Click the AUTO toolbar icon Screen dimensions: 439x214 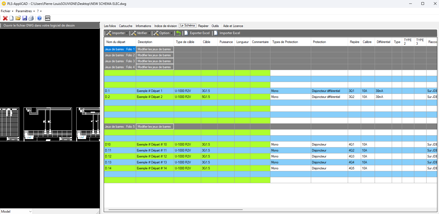[x=48, y=18]
